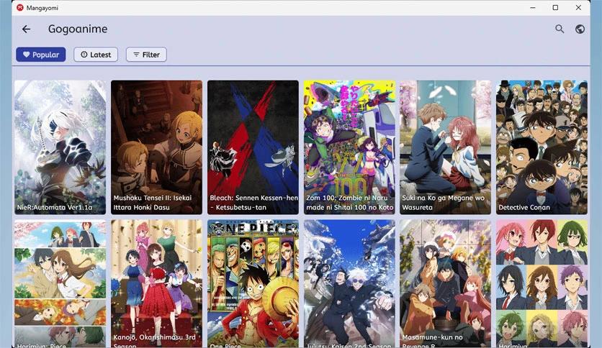This screenshot has width=602, height=348.
Task: Open Kanojo, Okarishimasu 3rd Season cover
Action: 157,283
